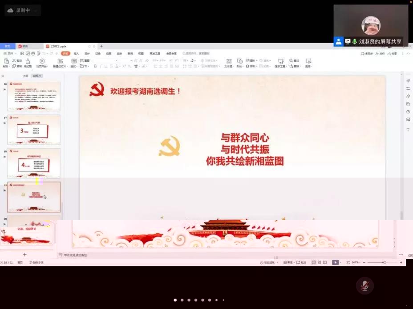The width and height of the screenshot is (413, 309).
Task: Open the 首页 home tab
Action: [x=8, y=46]
